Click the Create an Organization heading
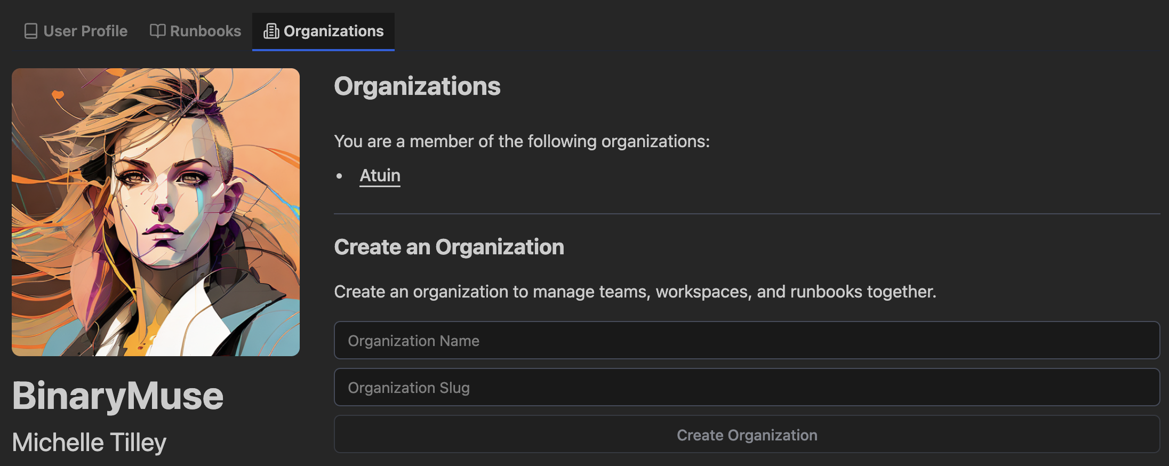 coord(449,247)
